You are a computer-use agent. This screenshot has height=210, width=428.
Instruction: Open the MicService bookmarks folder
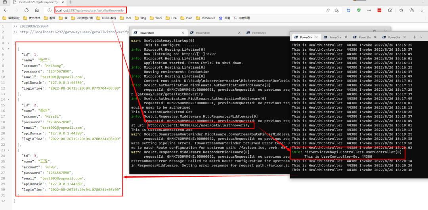coord(205,18)
